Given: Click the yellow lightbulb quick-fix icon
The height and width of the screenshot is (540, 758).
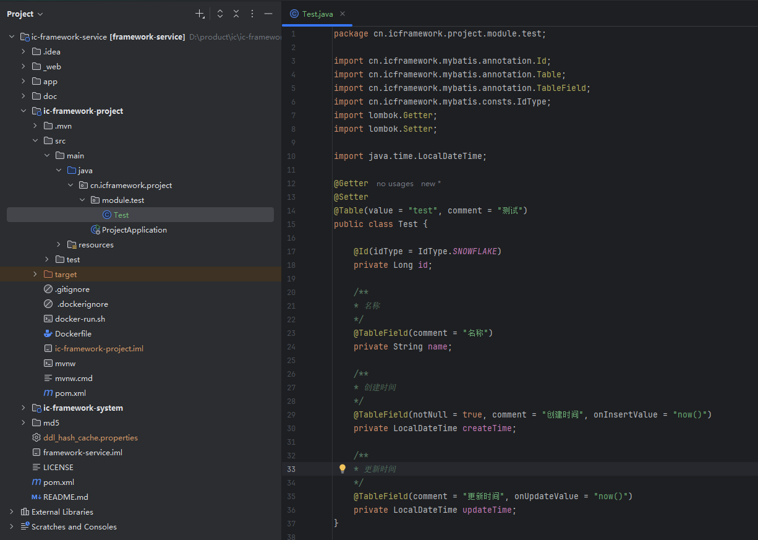Looking at the screenshot, I should tap(343, 469).
